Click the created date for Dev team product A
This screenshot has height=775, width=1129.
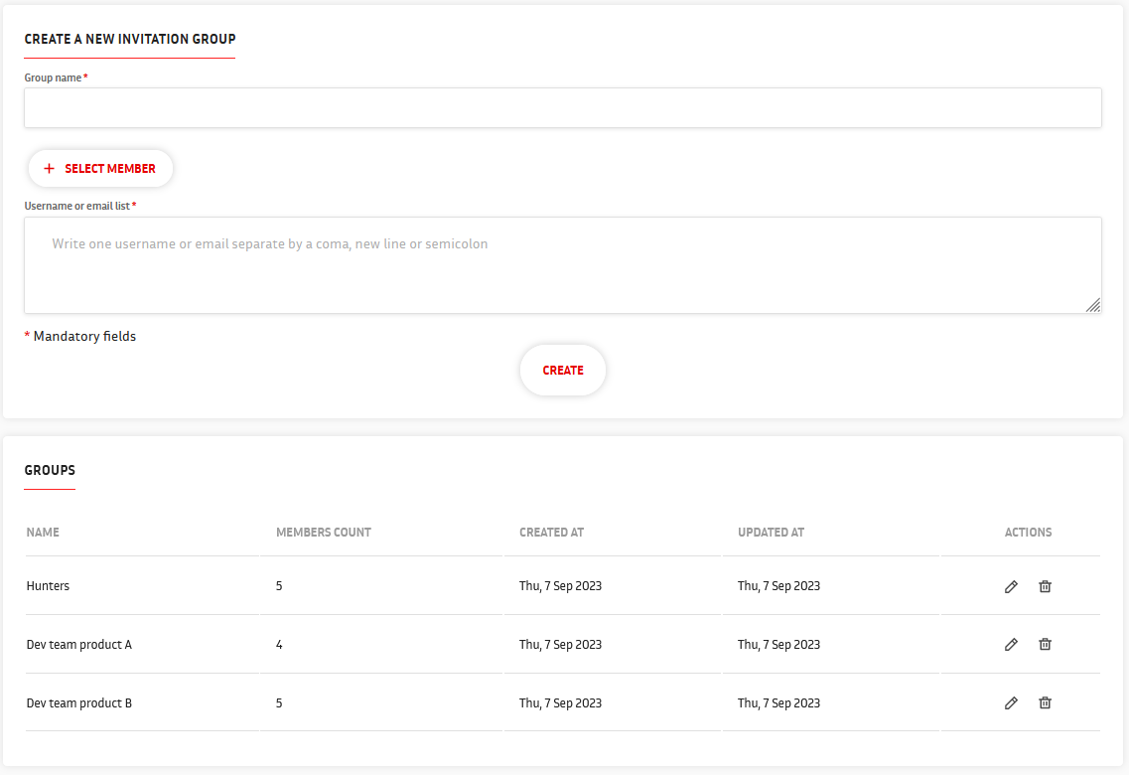tap(560, 645)
